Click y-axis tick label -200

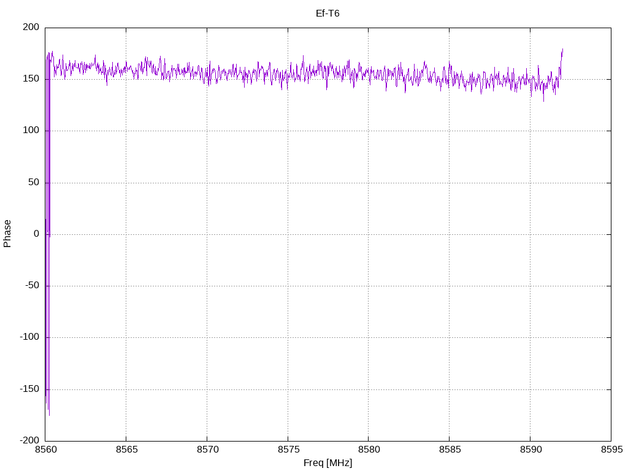coord(29,440)
